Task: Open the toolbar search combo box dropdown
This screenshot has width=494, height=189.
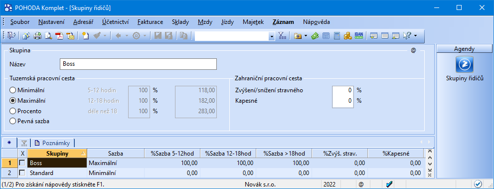Action: 272,36
